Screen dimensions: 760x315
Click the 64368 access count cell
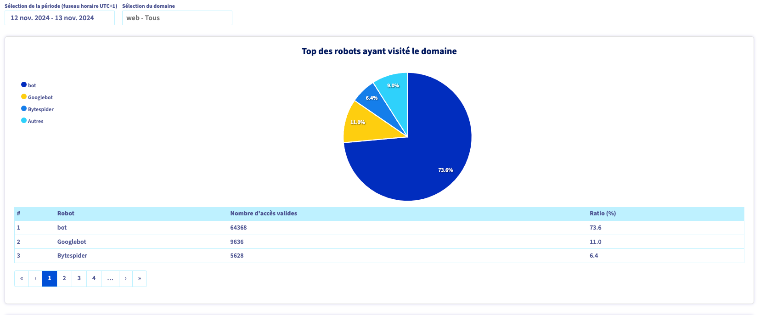point(238,228)
